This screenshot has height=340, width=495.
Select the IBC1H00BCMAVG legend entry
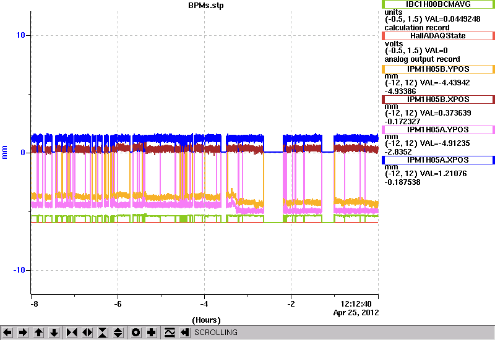coord(438,4)
